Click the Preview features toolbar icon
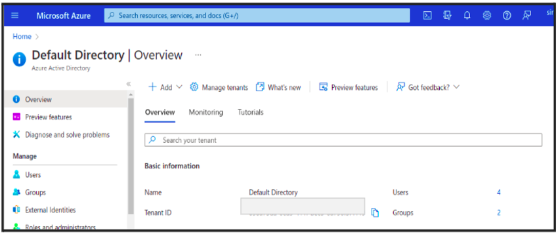558x236 pixels. click(323, 87)
